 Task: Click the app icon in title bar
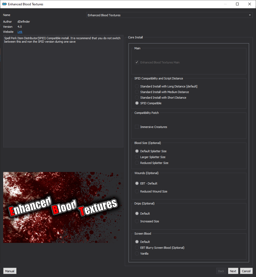pyautogui.click(x=5, y=4)
